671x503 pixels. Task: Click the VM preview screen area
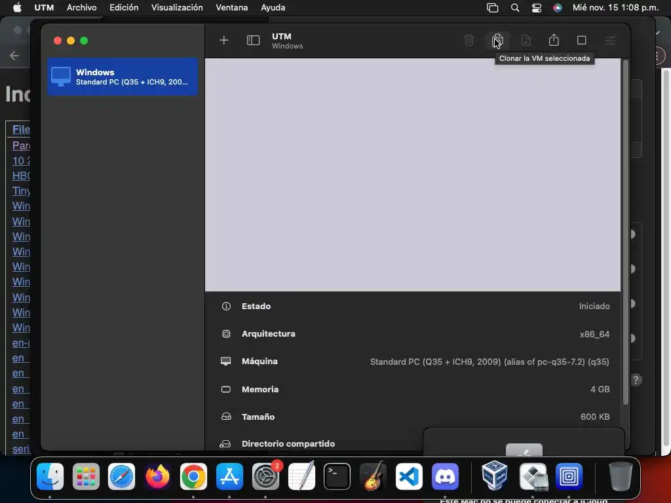click(x=413, y=175)
